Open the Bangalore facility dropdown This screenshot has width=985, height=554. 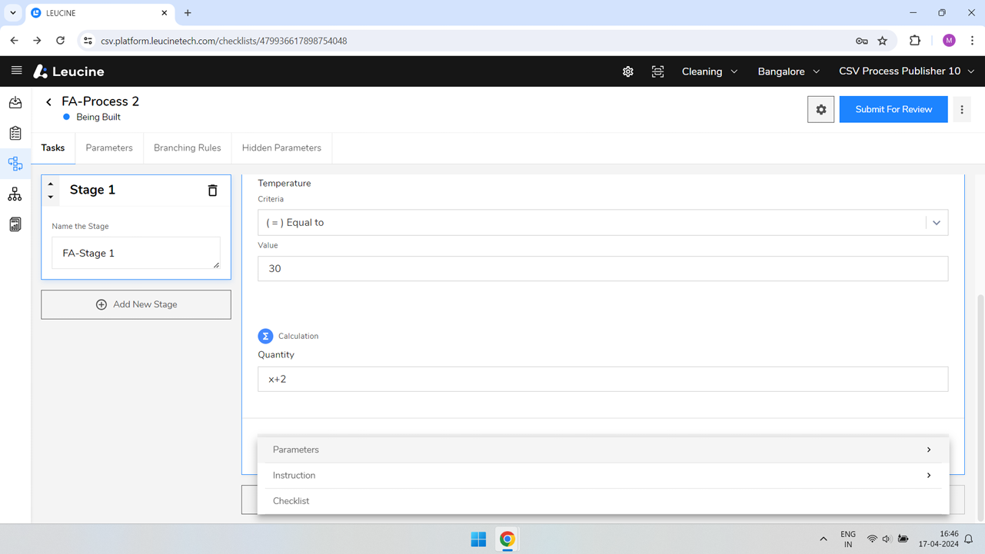[x=789, y=71]
